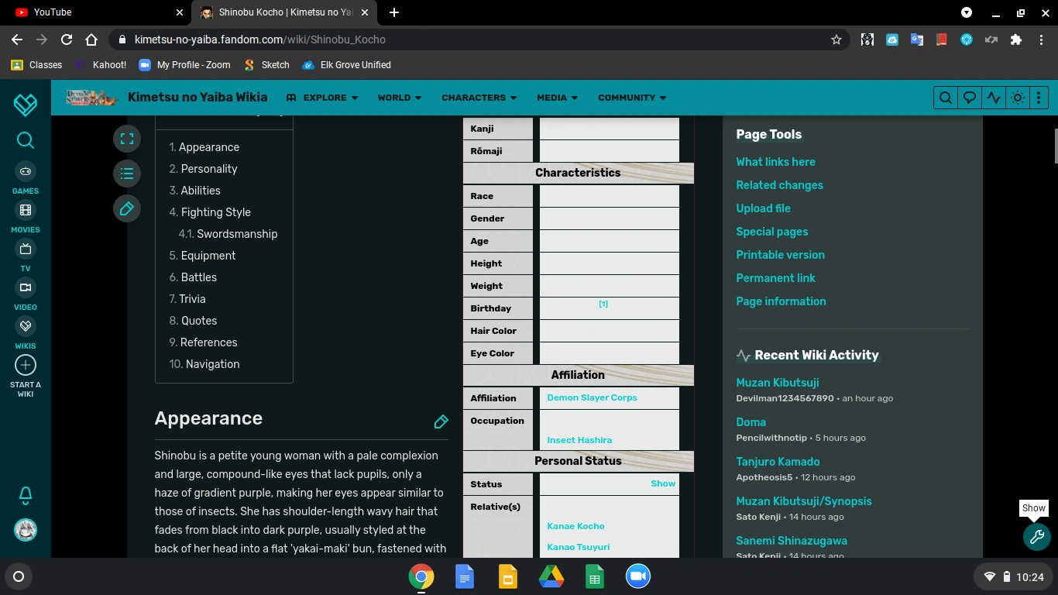Click the Start a Wiki plus icon
Image resolution: width=1058 pixels, height=595 pixels.
(25, 364)
